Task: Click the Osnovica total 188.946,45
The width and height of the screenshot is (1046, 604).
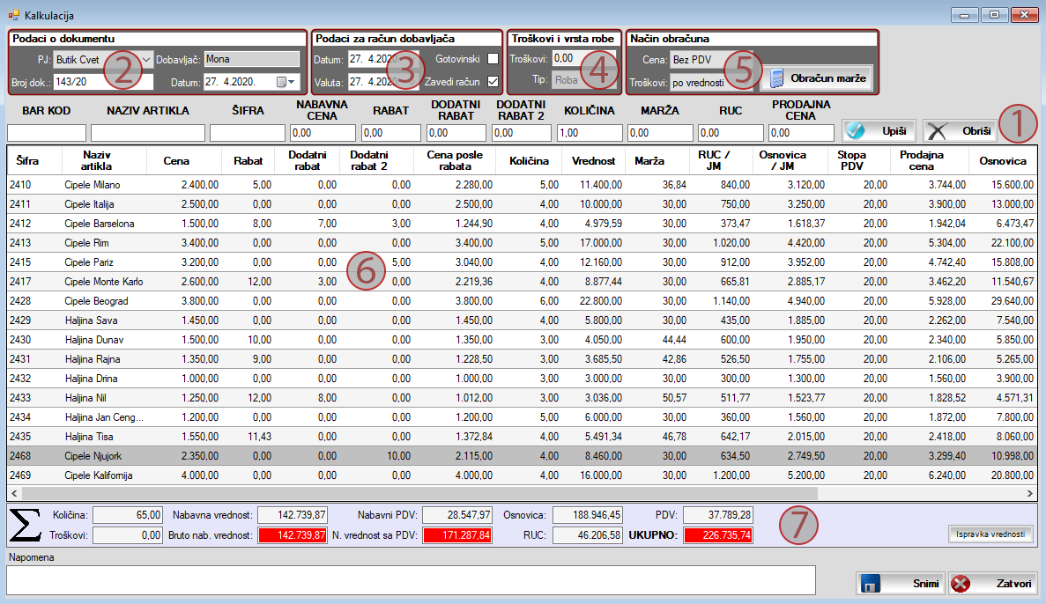Action: tap(588, 515)
